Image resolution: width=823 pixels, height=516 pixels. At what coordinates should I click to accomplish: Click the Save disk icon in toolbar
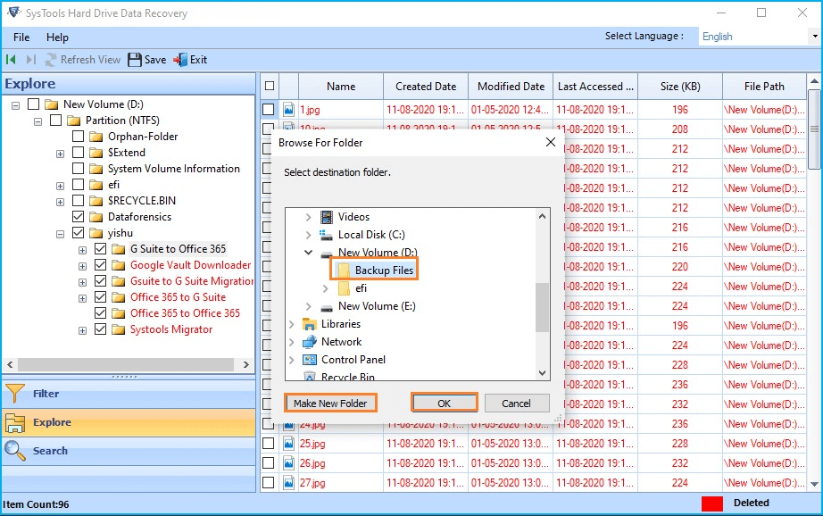click(135, 60)
